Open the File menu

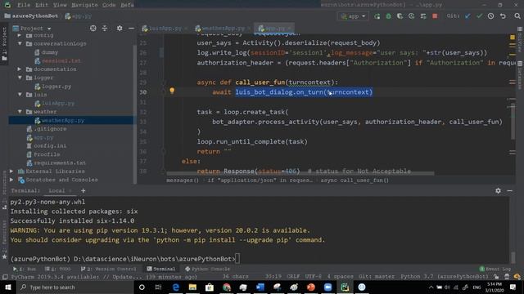click(24, 5)
